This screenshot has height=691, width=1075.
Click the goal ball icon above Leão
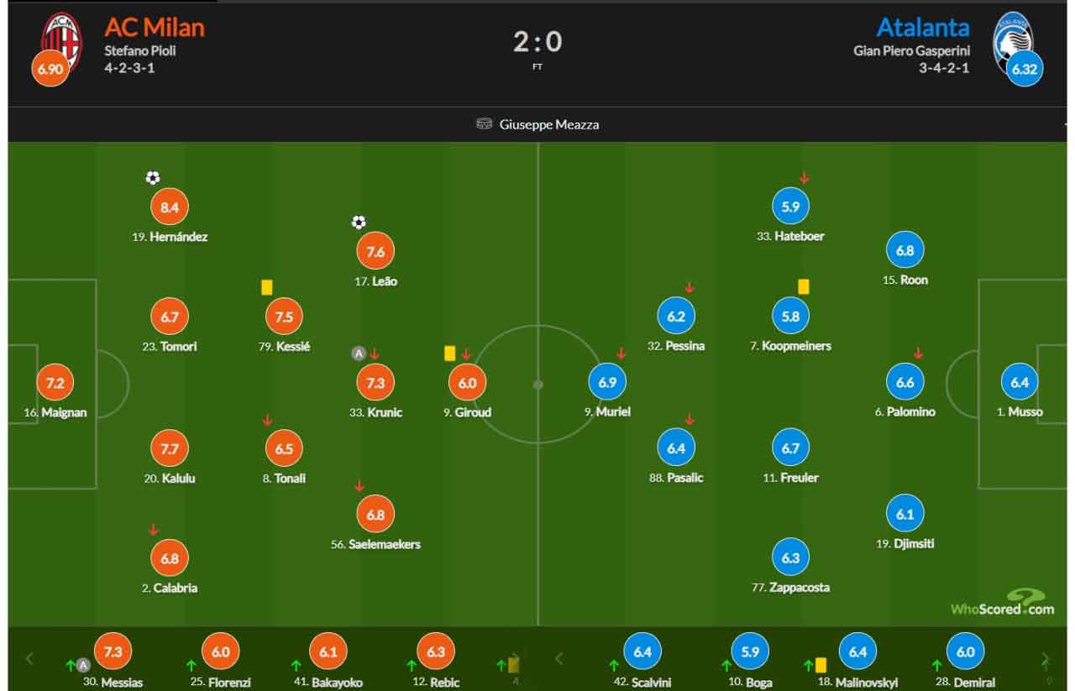click(359, 222)
